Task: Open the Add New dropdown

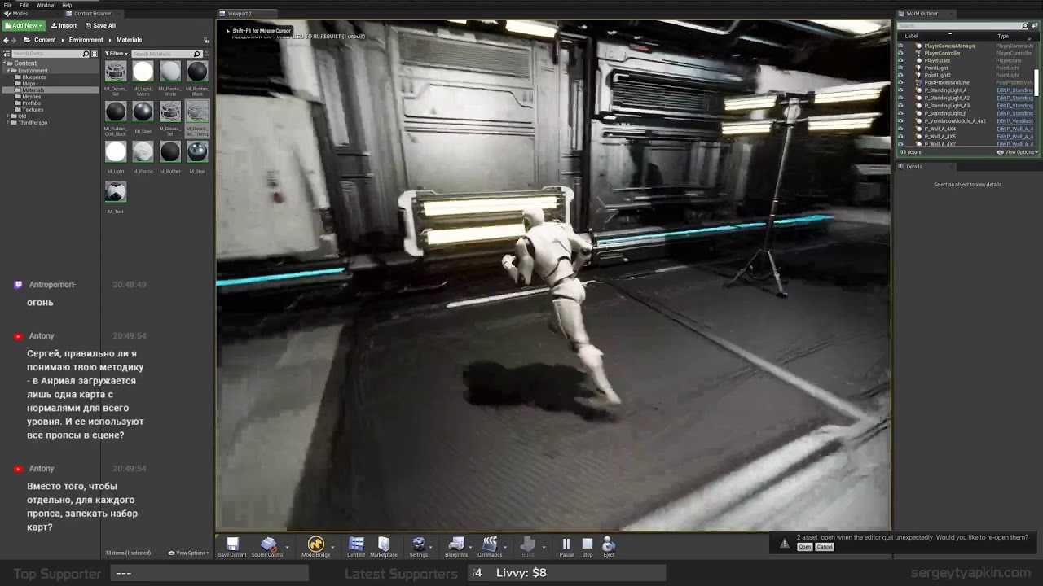Action: click(x=24, y=25)
